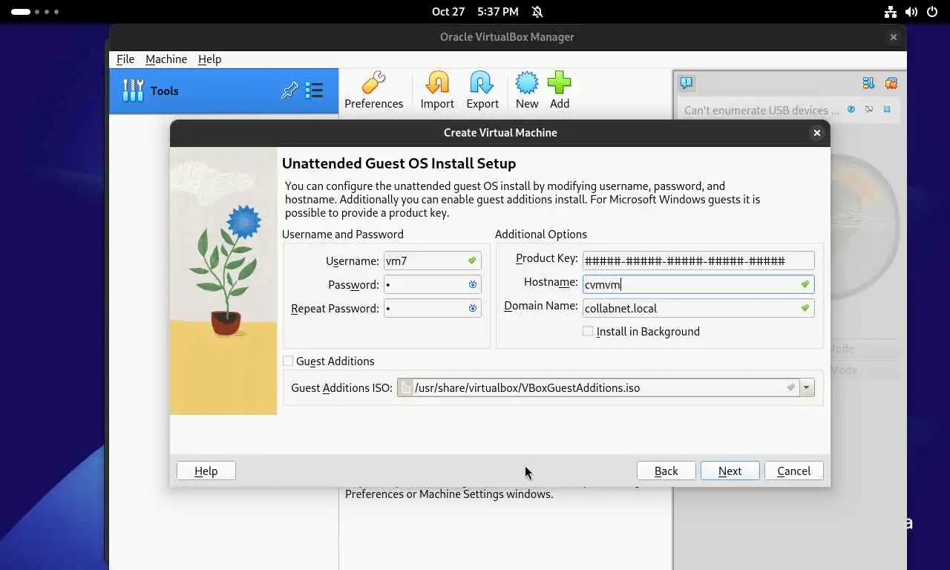Click the Repeat Password input field
This screenshot has width=950, height=570.
pos(433,308)
